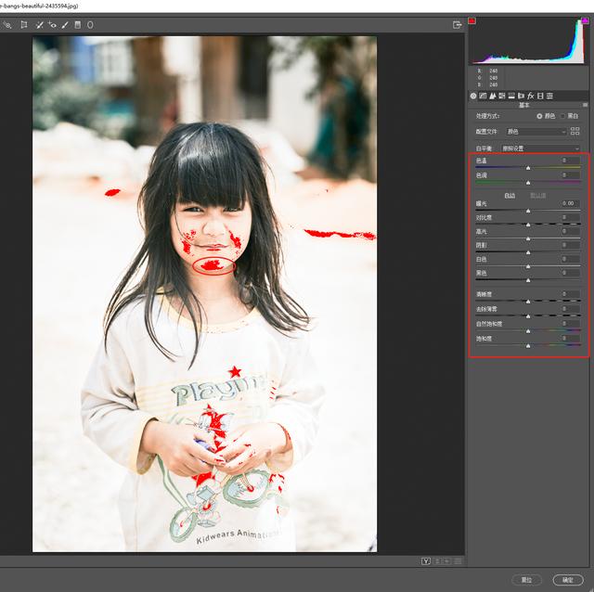Select the Graduated Filter tool

[78, 25]
